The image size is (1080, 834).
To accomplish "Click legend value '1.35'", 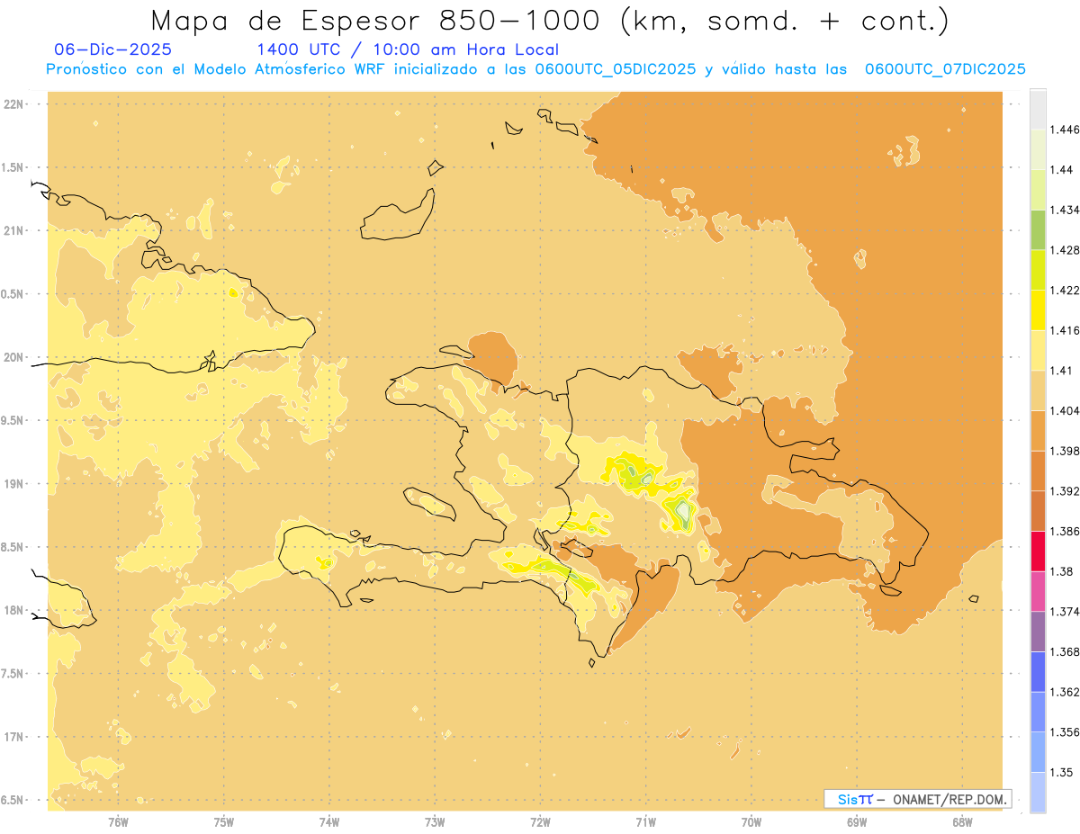I will point(1062,772).
